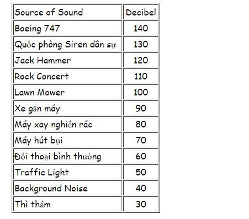Image resolution: width=249 pixels, height=219 pixels.
Task: Select the Lawn Mower cell
Action: coord(67,92)
